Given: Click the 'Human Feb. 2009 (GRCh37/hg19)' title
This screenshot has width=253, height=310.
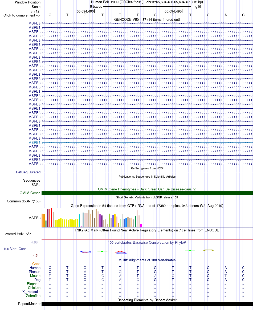Looking at the screenshot, I should point(117,2).
